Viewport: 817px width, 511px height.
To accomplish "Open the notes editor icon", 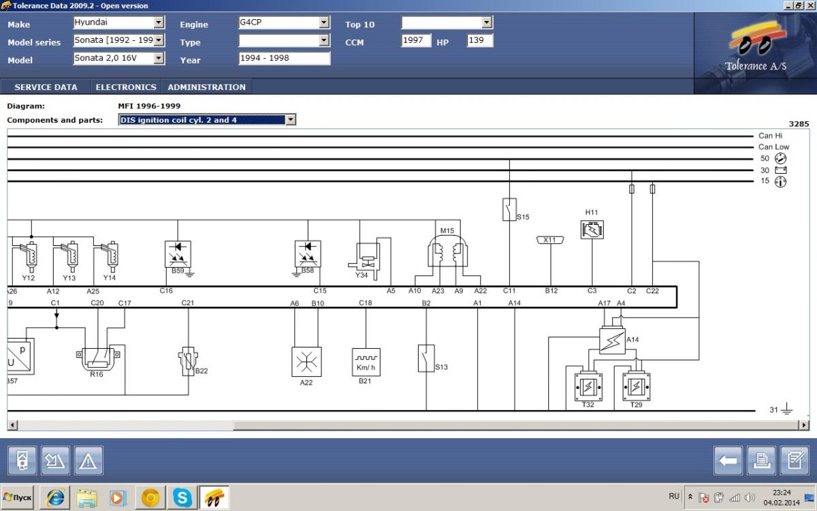I will pos(794,461).
